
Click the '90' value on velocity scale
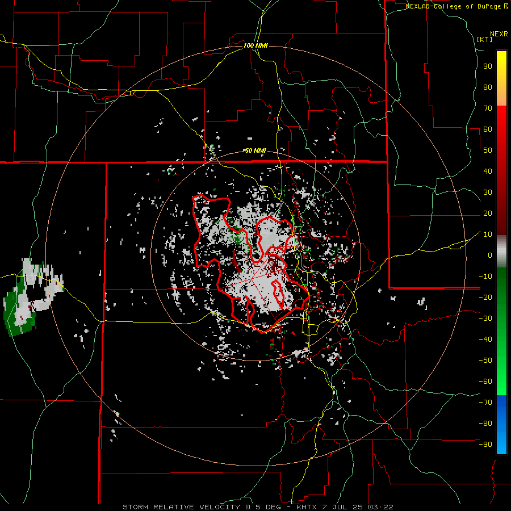[x=488, y=66]
